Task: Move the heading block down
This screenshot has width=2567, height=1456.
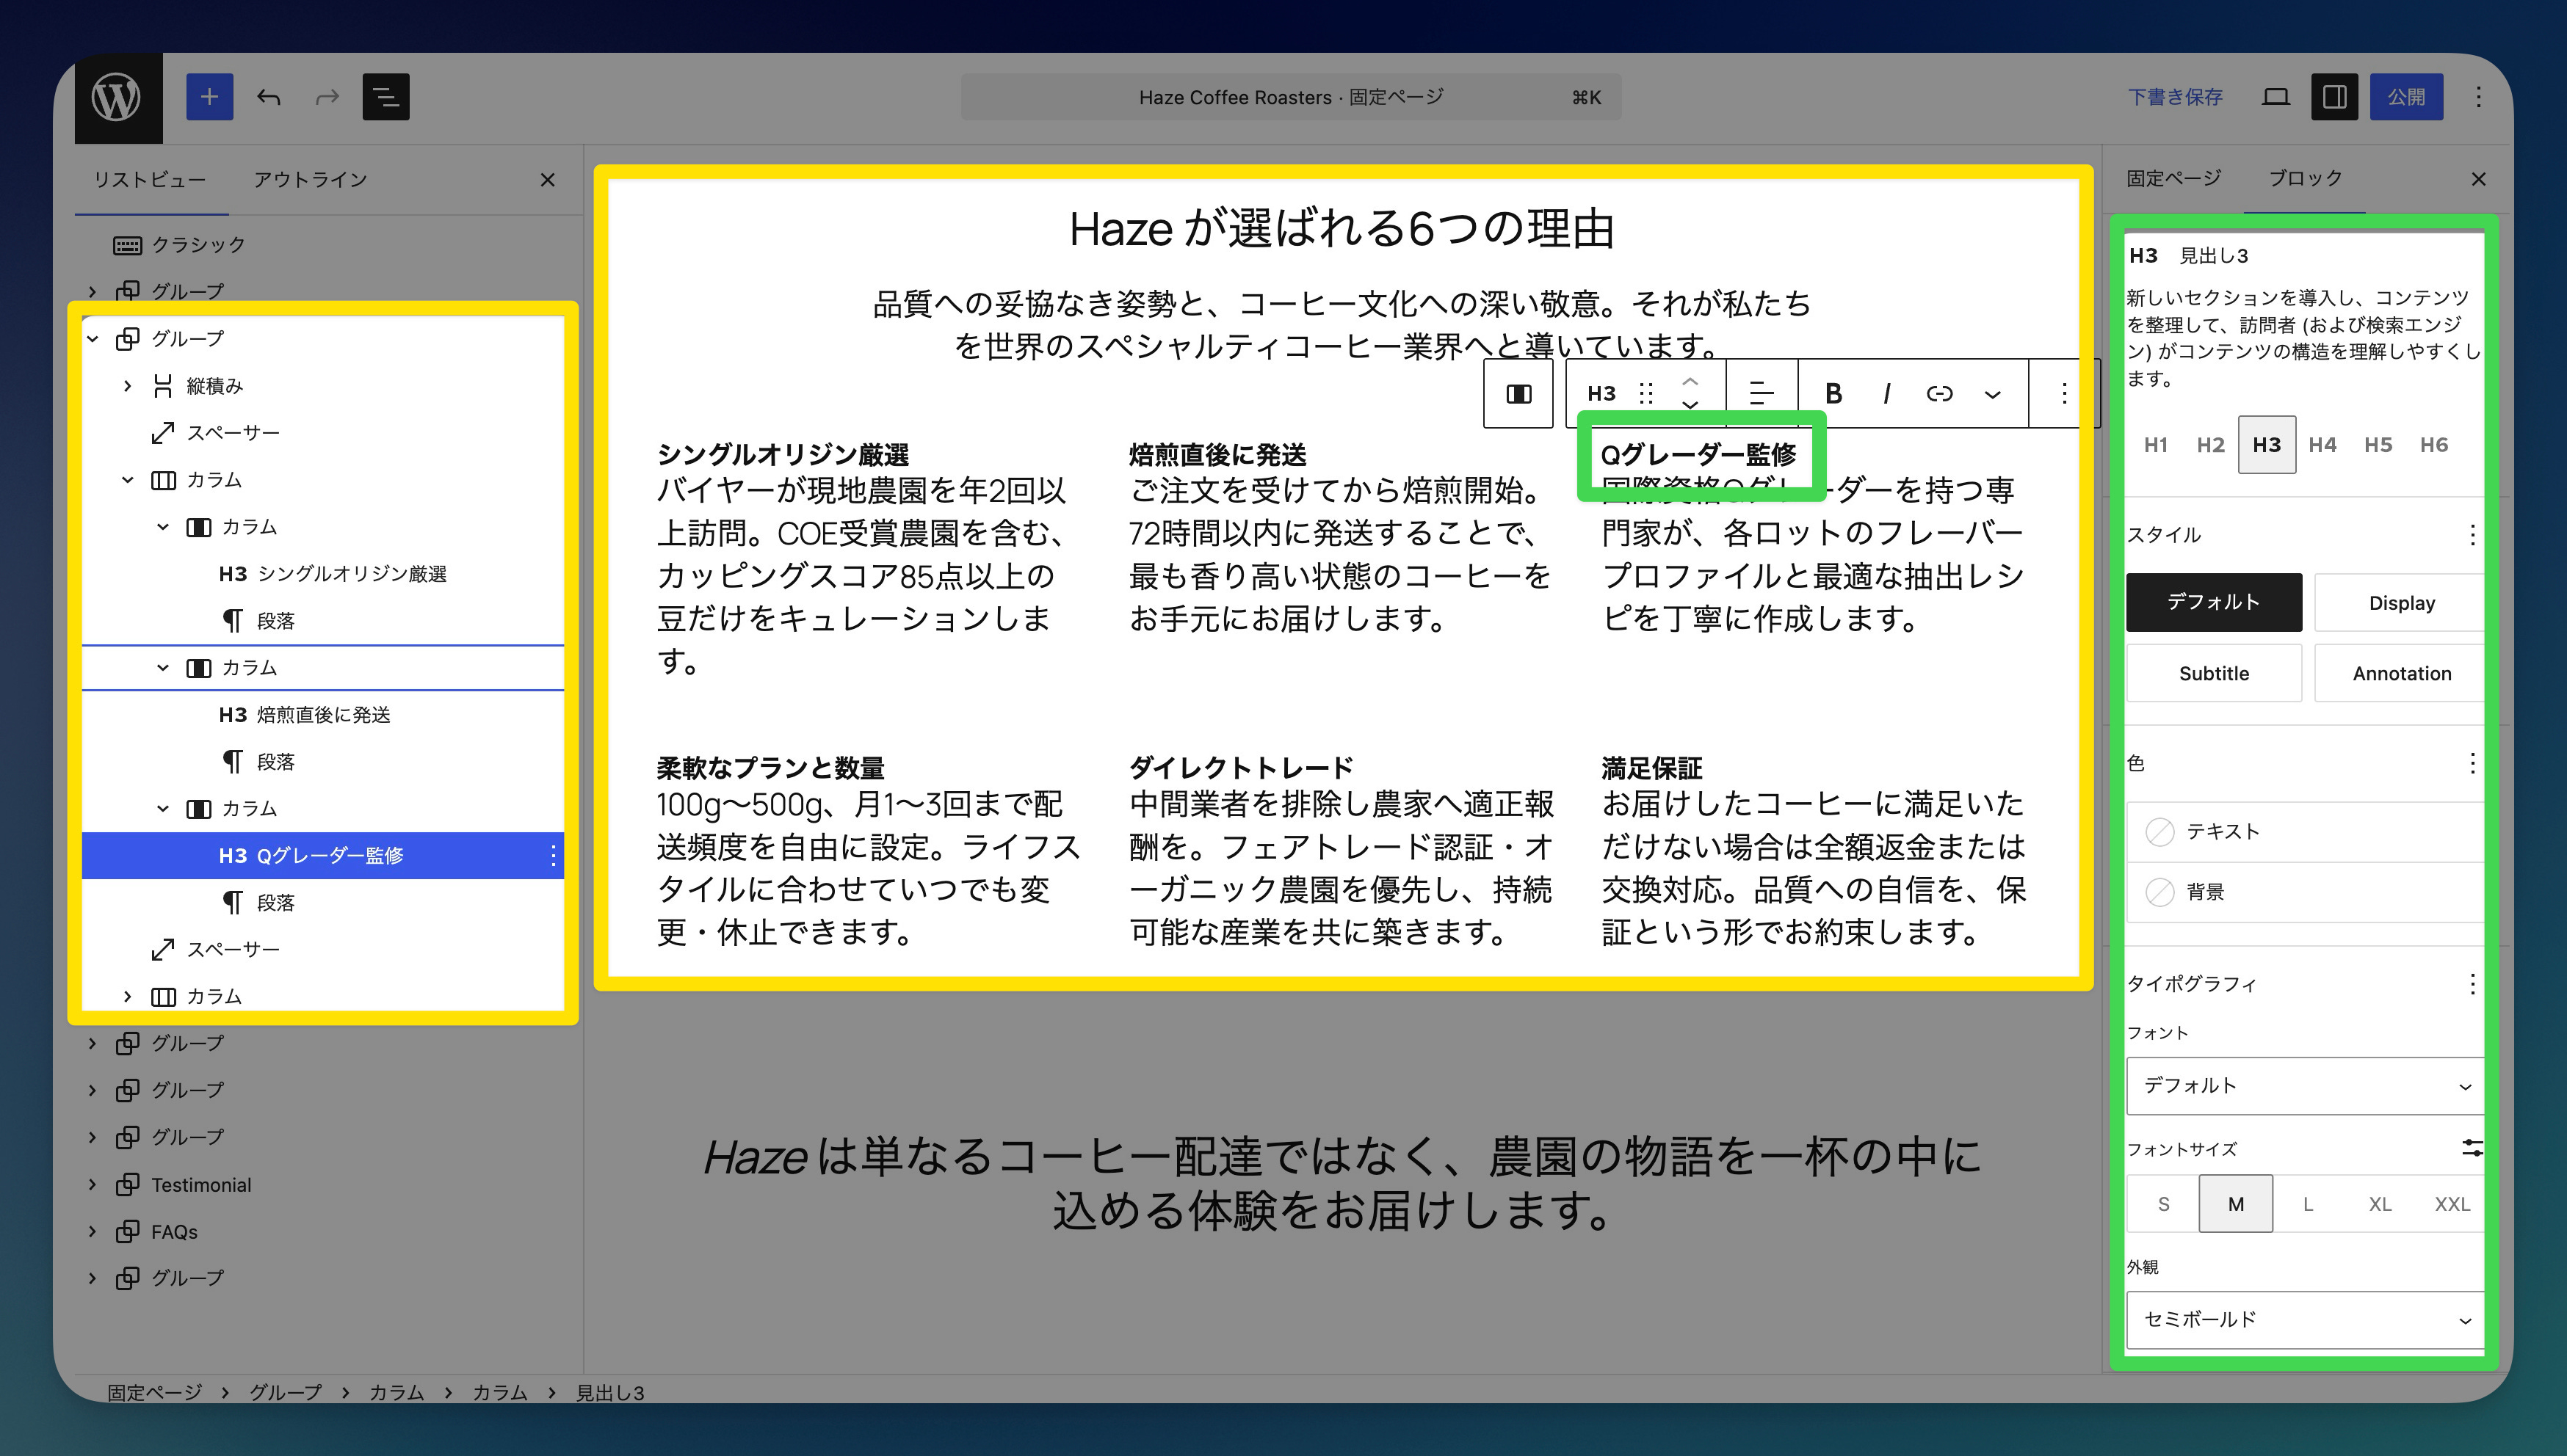Action: pyautogui.click(x=1690, y=405)
